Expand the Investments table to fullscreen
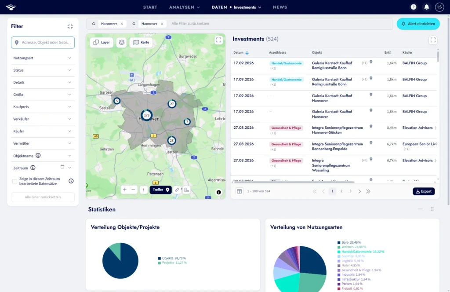This screenshot has width=450, height=292. pyautogui.click(x=433, y=40)
